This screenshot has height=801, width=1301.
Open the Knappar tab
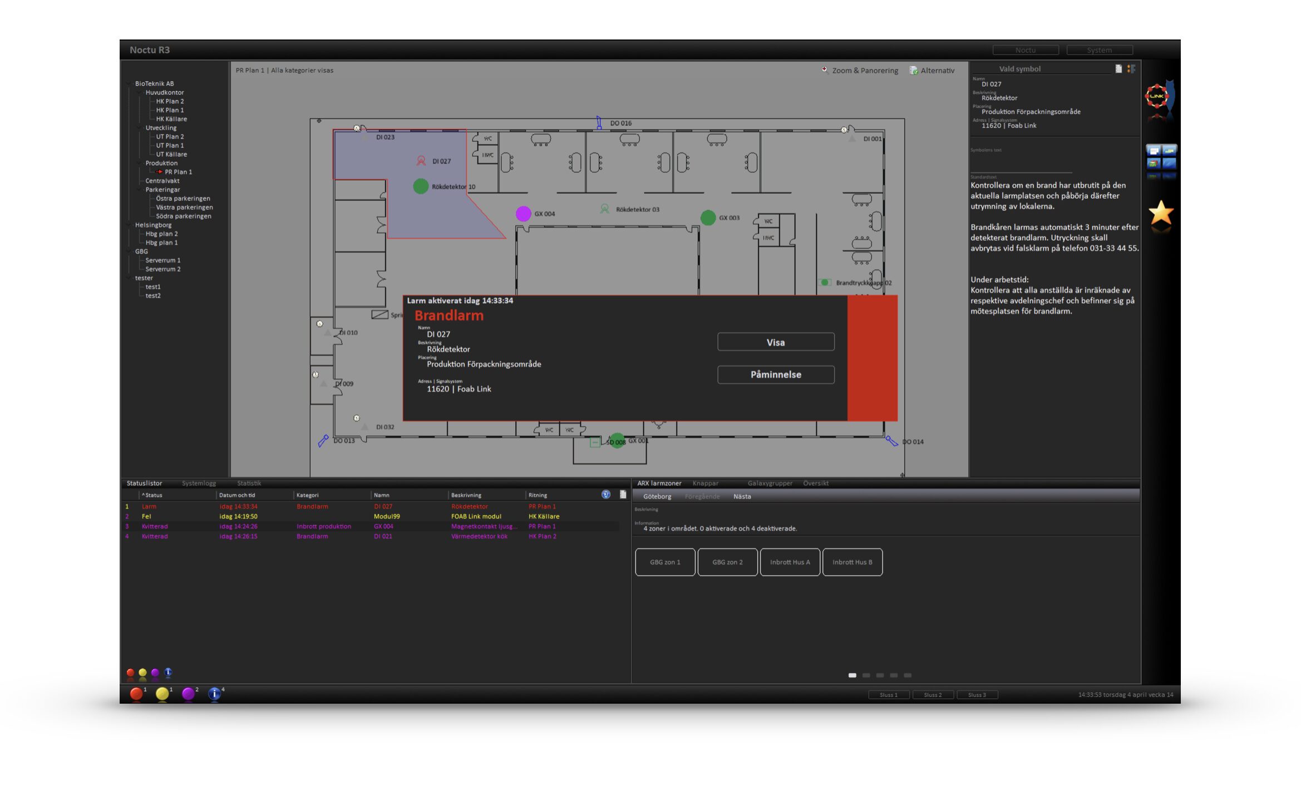point(705,483)
